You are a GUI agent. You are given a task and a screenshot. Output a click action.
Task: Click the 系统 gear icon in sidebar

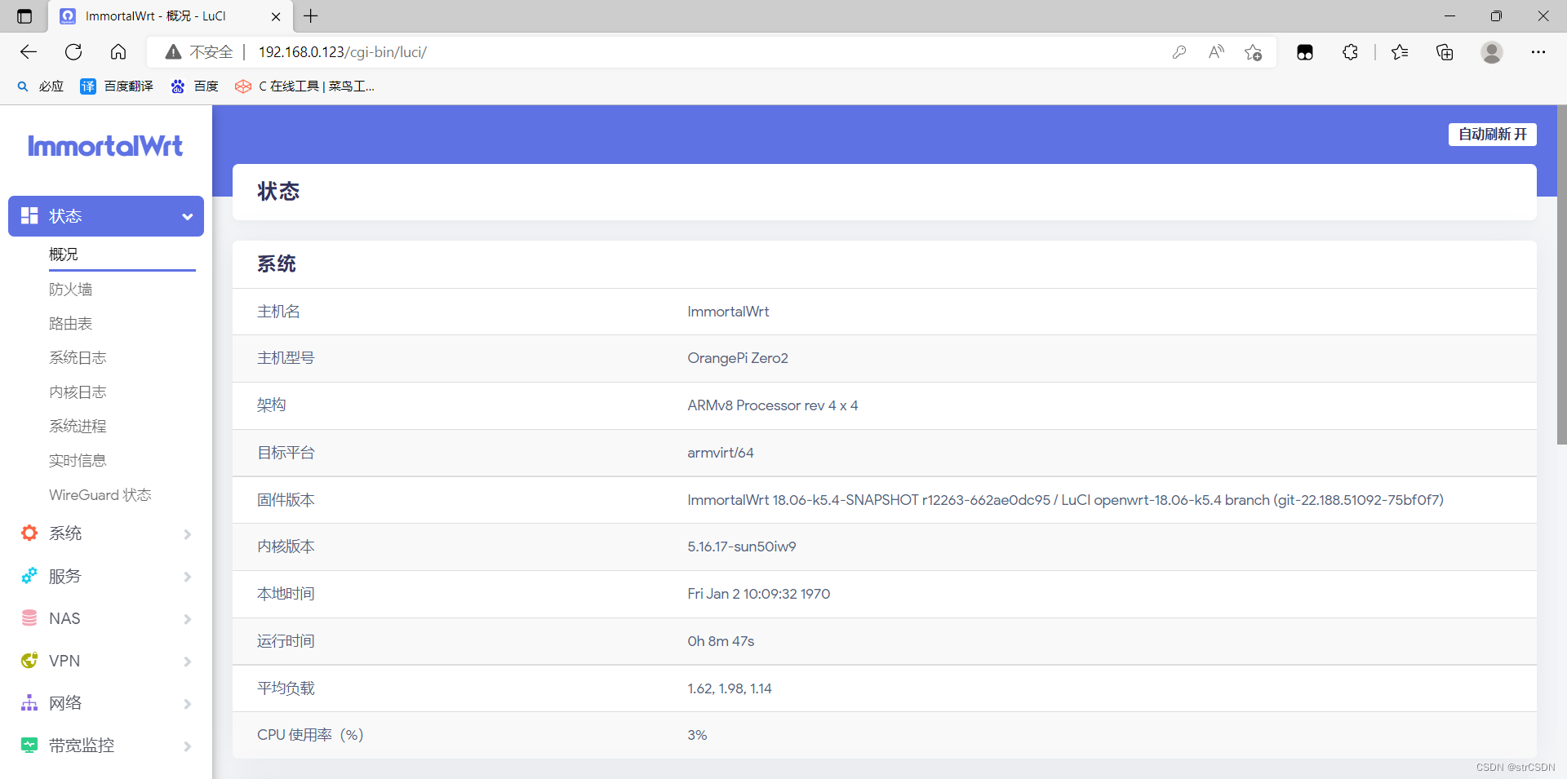pos(29,533)
